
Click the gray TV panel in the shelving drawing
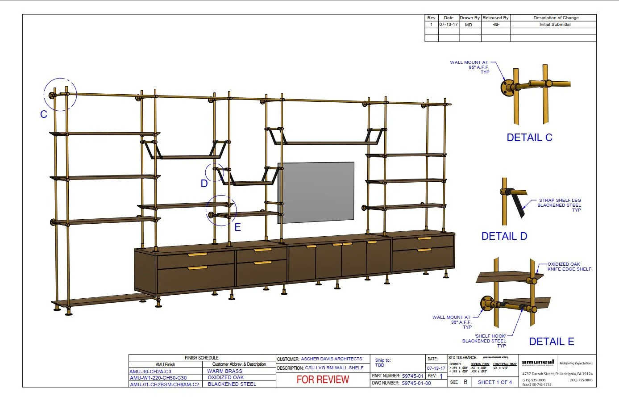[316, 192]
